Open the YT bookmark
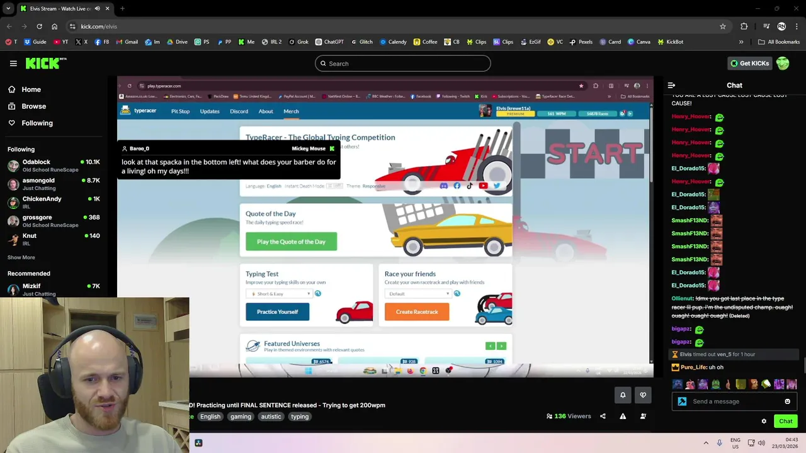This screenshot has width=806, height=453. pyautogui.click(x=61, y=42)
